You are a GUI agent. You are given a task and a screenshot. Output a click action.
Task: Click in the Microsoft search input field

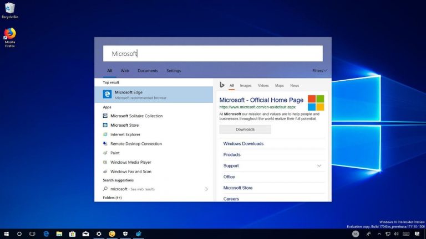213,53
